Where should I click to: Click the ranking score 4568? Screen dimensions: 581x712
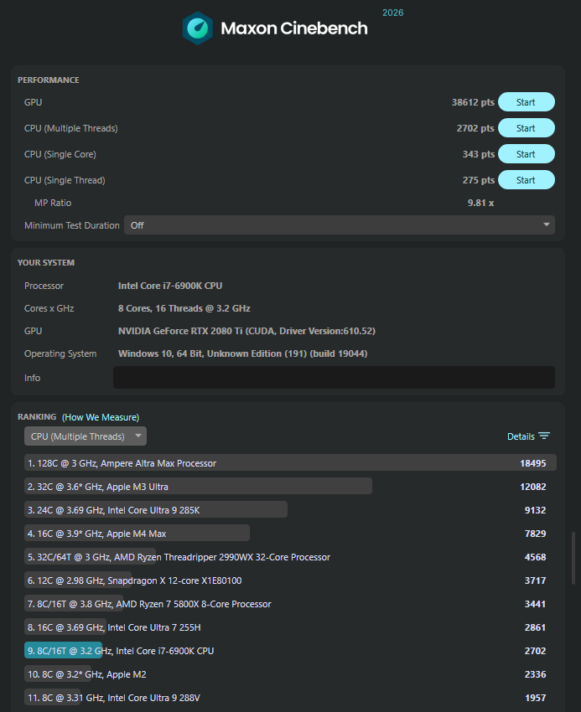click(535, 557)
